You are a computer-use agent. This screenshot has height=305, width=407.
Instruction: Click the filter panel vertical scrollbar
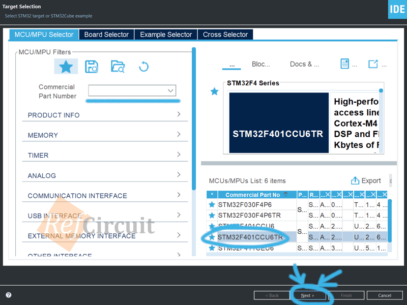pyautogui.click(x=194, y=119)
